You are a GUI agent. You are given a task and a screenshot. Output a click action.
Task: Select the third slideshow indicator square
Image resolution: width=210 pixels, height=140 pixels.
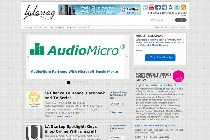(77, 83)
